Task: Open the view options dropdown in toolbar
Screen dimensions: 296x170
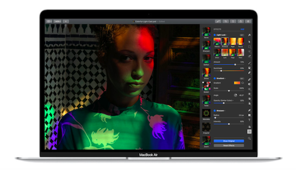Action: [49, 21]
